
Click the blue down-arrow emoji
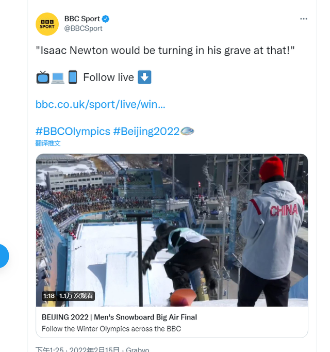pyautogui.click(x=144, y=77)
